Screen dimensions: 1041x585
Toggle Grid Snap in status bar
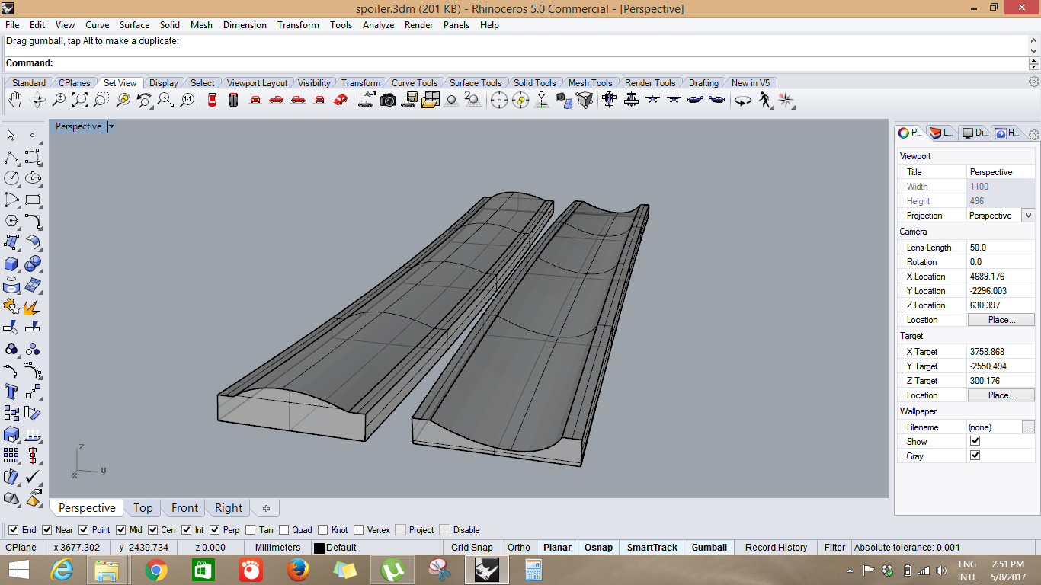click(x=472, y=547)
